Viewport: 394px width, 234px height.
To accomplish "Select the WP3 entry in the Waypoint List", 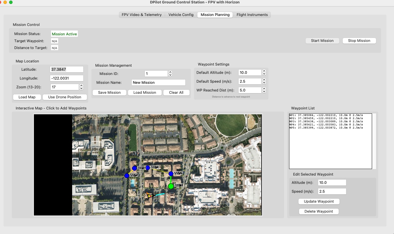I will point(326,121).
